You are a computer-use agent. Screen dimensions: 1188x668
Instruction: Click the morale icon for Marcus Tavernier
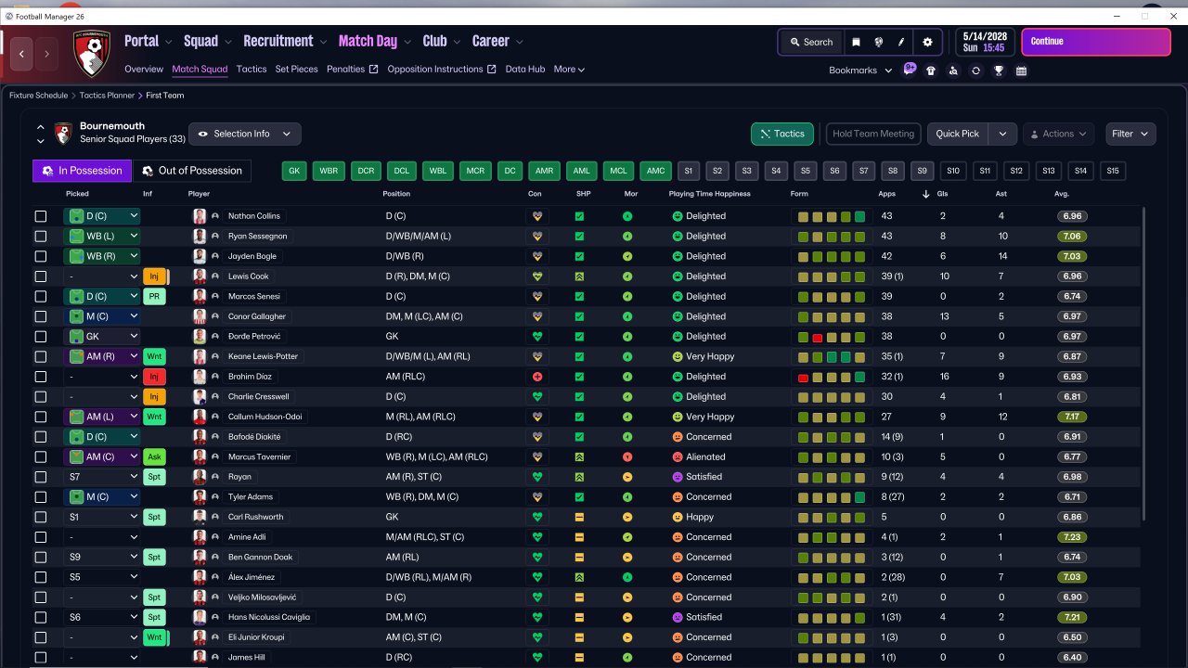[627, 456]
